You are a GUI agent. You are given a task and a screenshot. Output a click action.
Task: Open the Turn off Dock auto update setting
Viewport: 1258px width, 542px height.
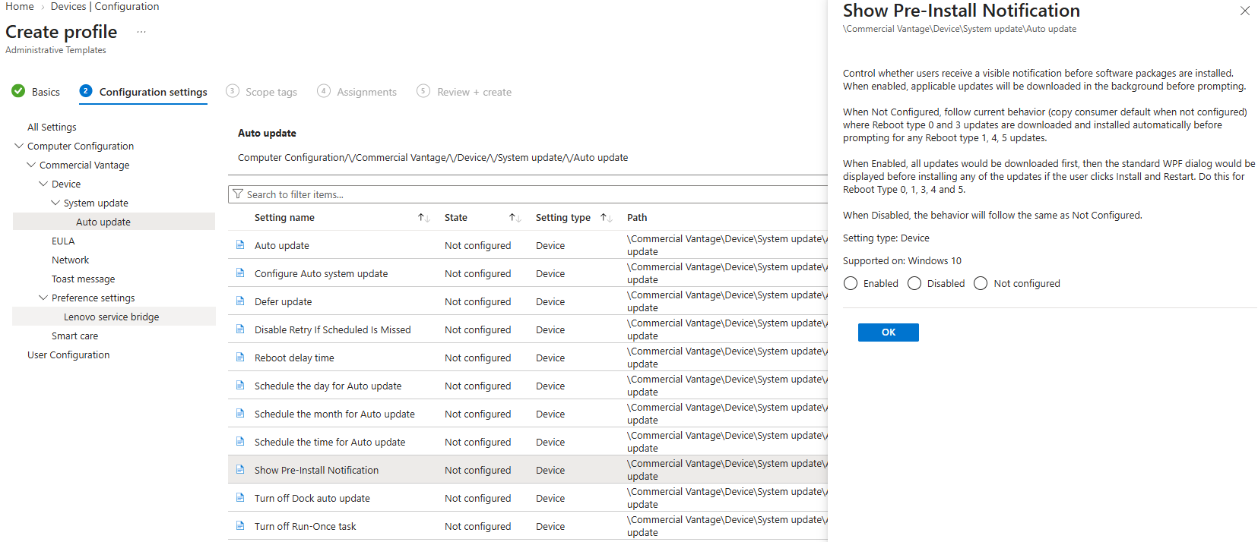click(x=312, y=498)
